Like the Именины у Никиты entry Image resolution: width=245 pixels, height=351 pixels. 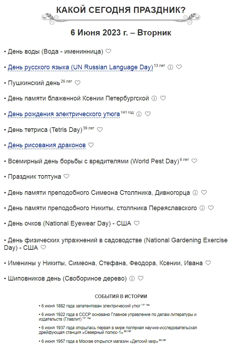208,263
